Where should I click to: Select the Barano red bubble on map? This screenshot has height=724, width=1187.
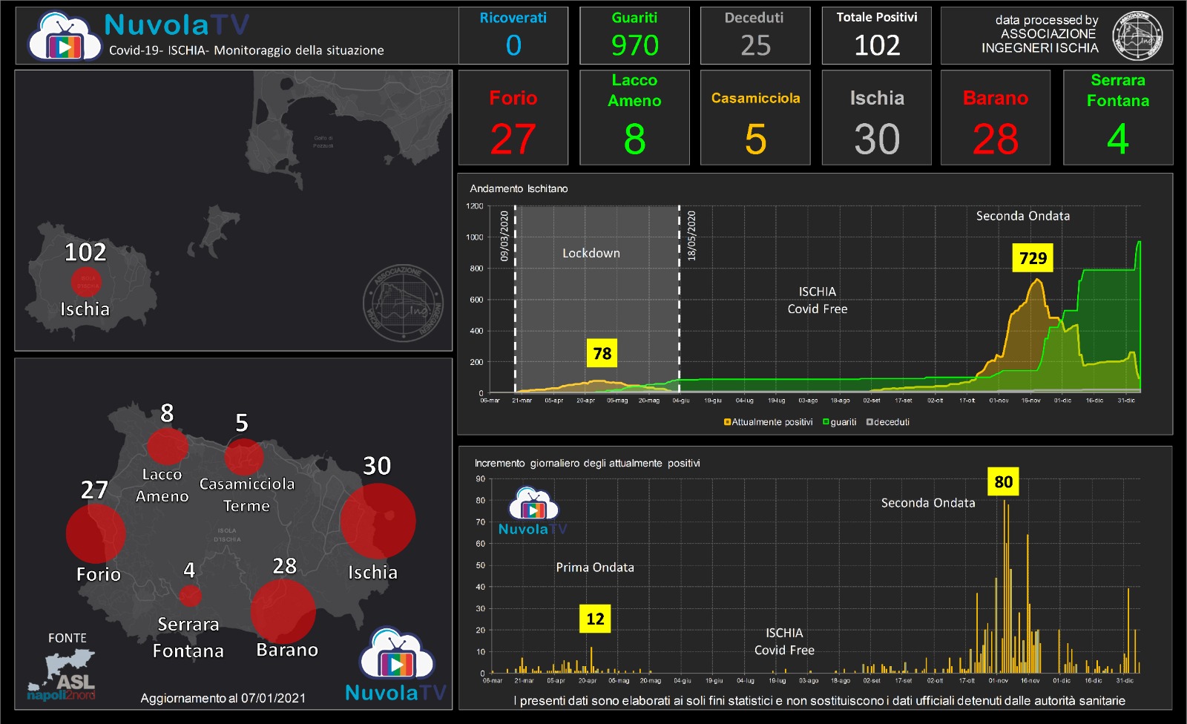click(x=283, y=611)
